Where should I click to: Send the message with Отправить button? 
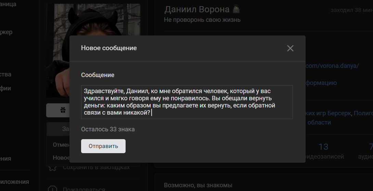point(103,146)
